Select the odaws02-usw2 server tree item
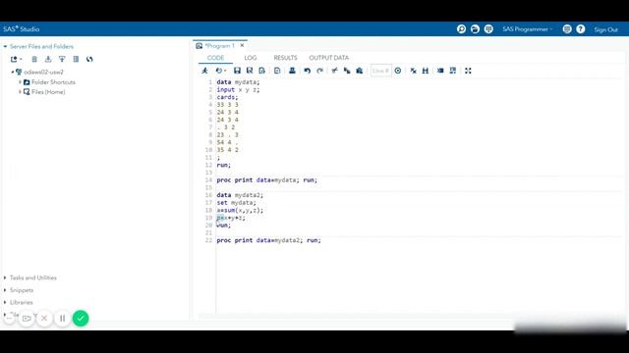 (43, 72)
